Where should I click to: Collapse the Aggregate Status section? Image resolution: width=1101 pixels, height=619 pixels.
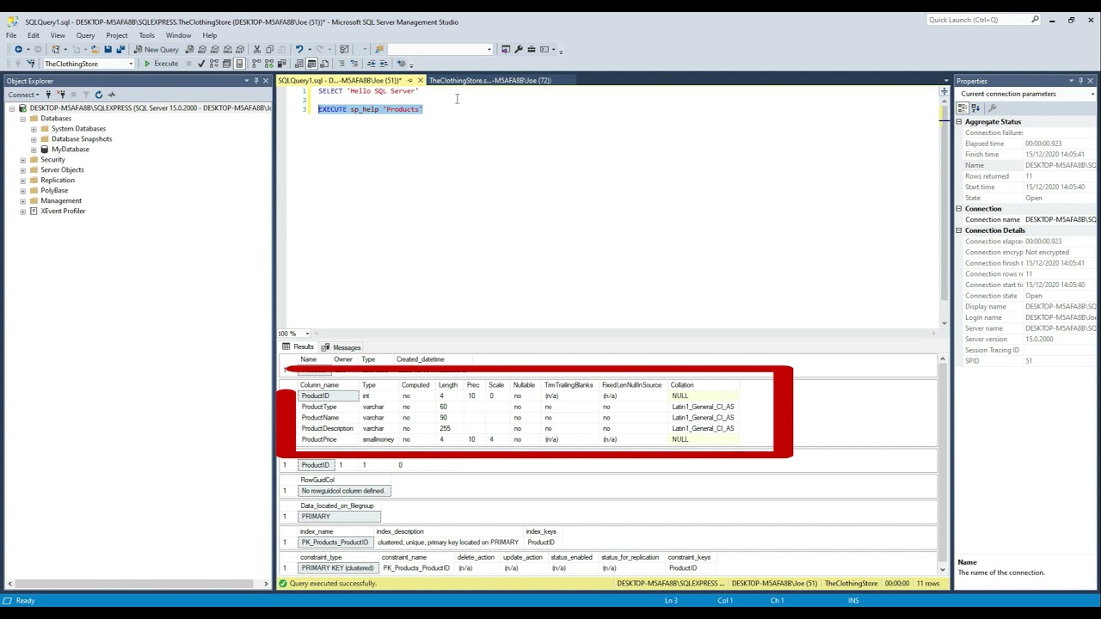coord(959,122)
